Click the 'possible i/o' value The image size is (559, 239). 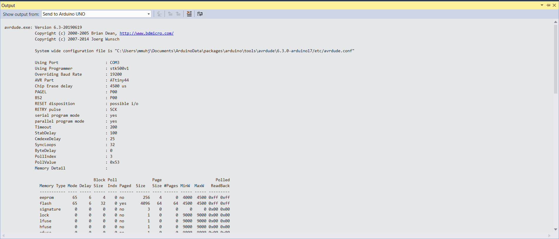tap(124, 104)
